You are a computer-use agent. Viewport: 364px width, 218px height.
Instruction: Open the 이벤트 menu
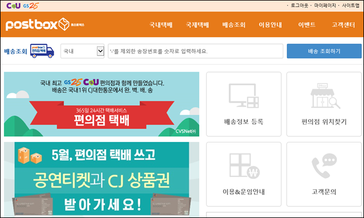coord(306,25)
